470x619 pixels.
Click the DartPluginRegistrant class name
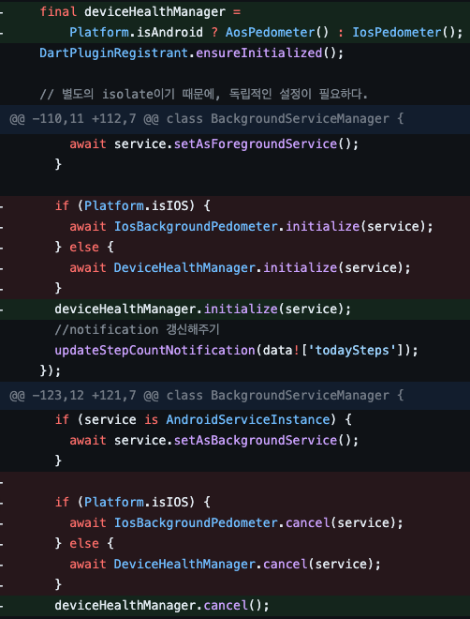(x=114, y=53)
